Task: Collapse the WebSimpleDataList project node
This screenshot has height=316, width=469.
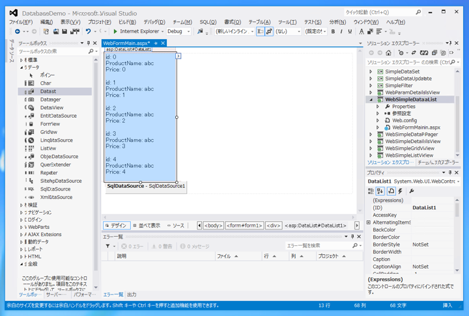Action: coord(371,99)
